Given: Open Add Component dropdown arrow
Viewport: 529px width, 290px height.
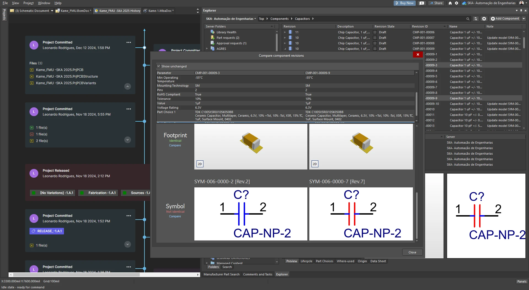Looking at the screenshot, I should click(x=524, y=19).
